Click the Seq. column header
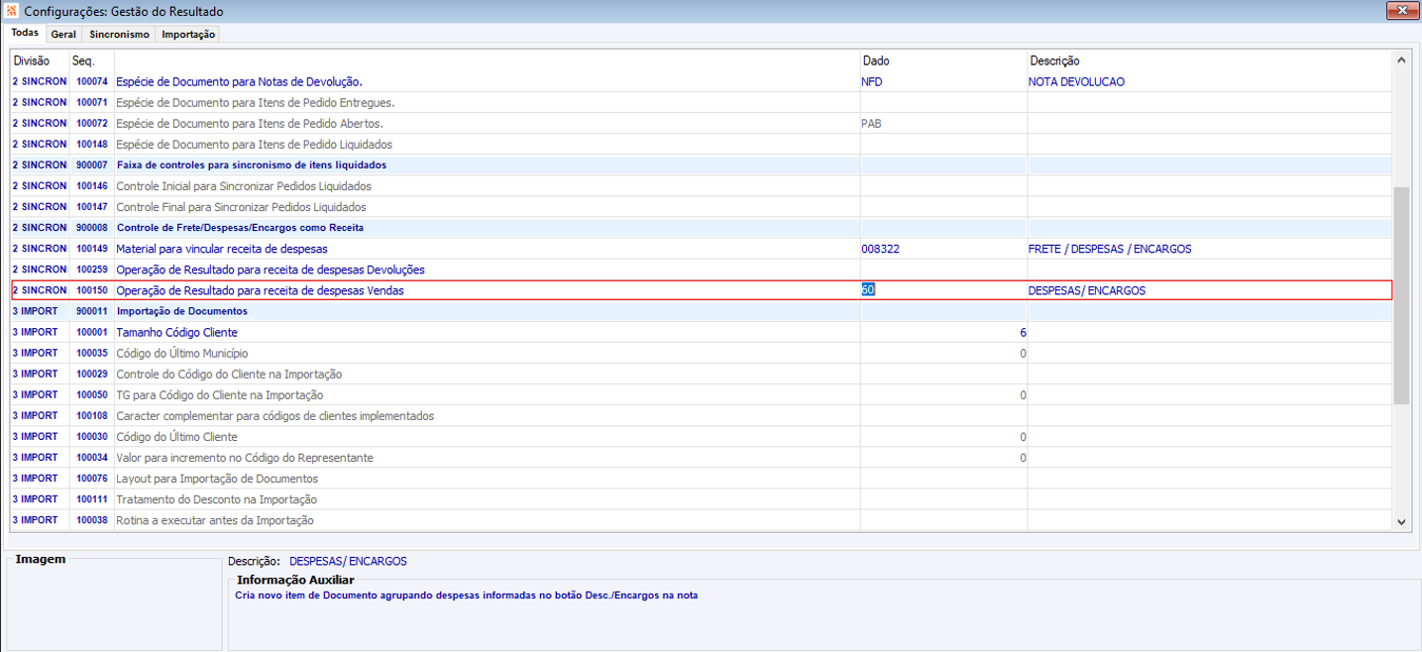Image resolution: width=1422 pixels, height=652 pixels. 83,60
